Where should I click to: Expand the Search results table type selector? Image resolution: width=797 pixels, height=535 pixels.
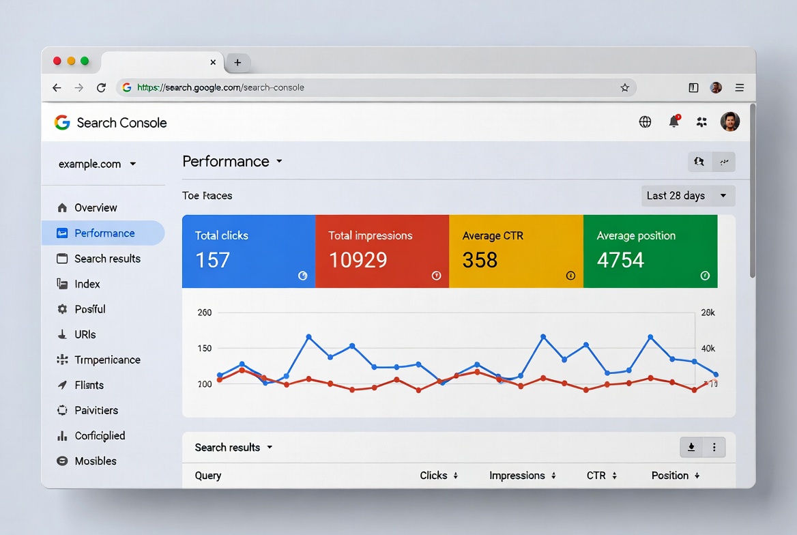[x=233, y=447]
